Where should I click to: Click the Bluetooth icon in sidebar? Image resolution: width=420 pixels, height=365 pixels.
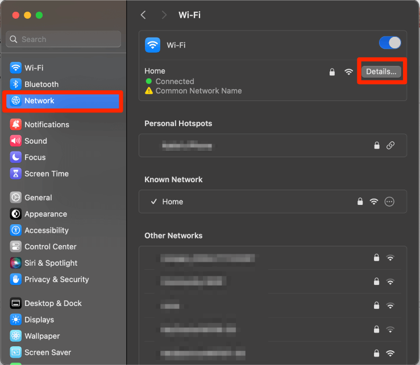pos(15,84)
